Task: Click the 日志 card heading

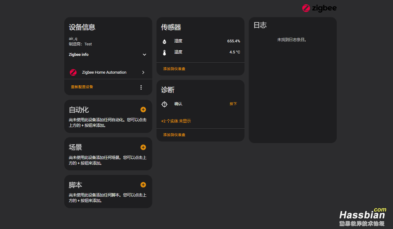Action: (x=260, y=25)
